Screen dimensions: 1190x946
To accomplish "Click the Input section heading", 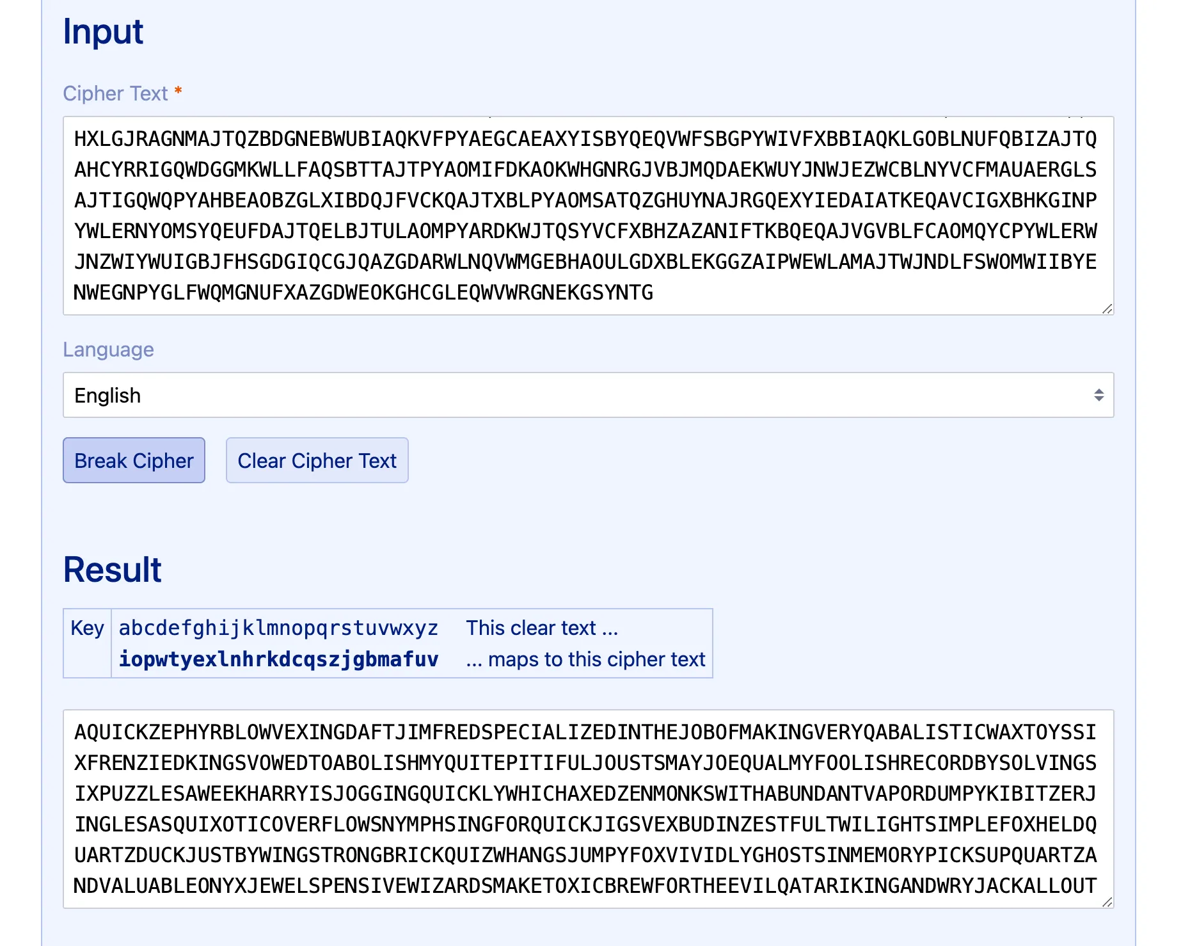I will [103, 31].
